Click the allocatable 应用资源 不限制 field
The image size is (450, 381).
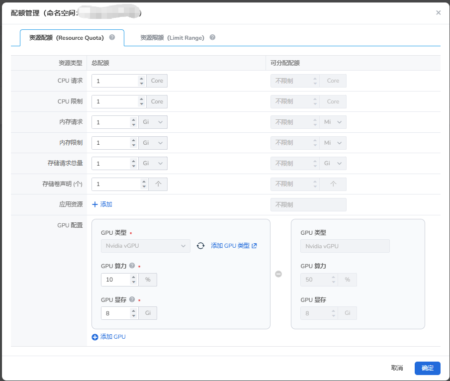point(308,205)
